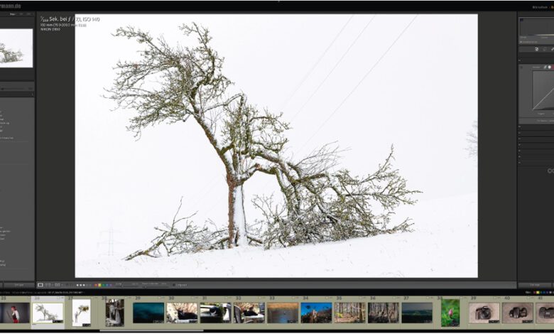Toggle the tone curve panel on/off switch

coord(521,67)
